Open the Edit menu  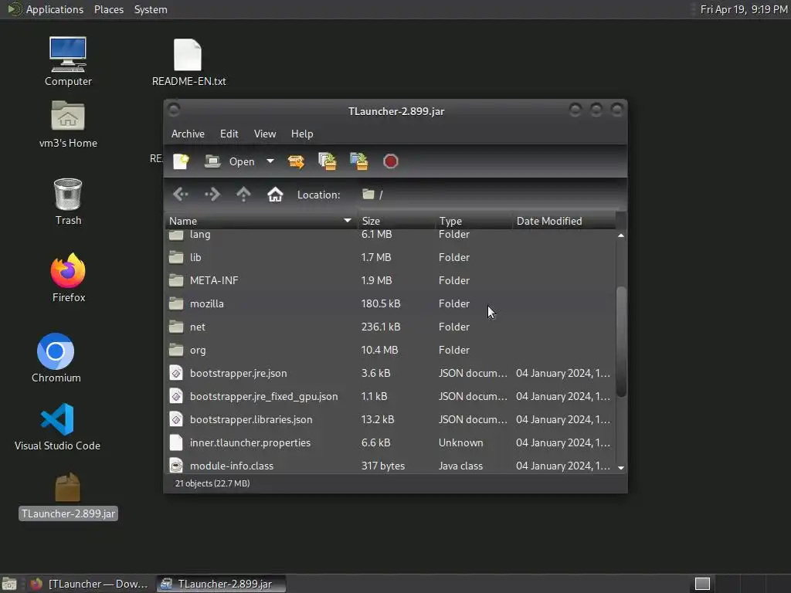[x=229, y=134]
